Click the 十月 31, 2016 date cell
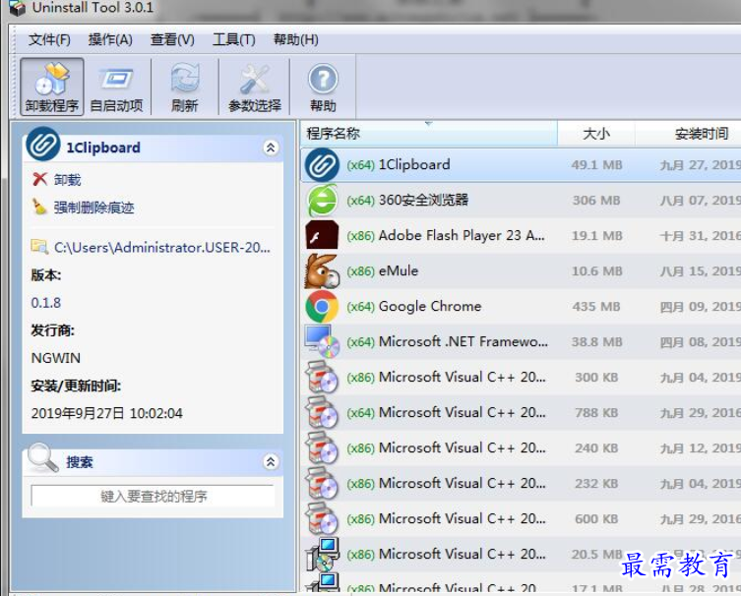This screenshot has width=741, height=596. pos(701,236)
